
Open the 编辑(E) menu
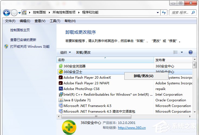[25, 21]
